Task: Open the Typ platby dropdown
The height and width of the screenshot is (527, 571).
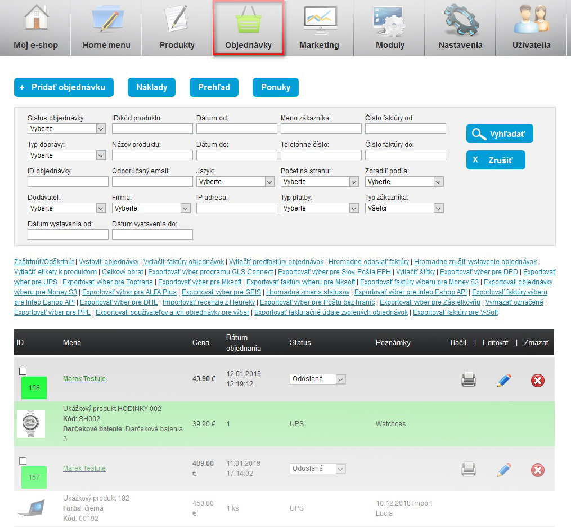Action: tap(320, 208)
